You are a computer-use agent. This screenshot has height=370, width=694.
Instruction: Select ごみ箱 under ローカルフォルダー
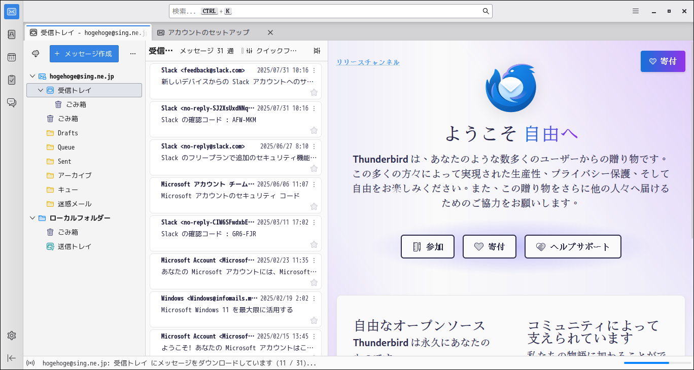click(x=84, y=232)
